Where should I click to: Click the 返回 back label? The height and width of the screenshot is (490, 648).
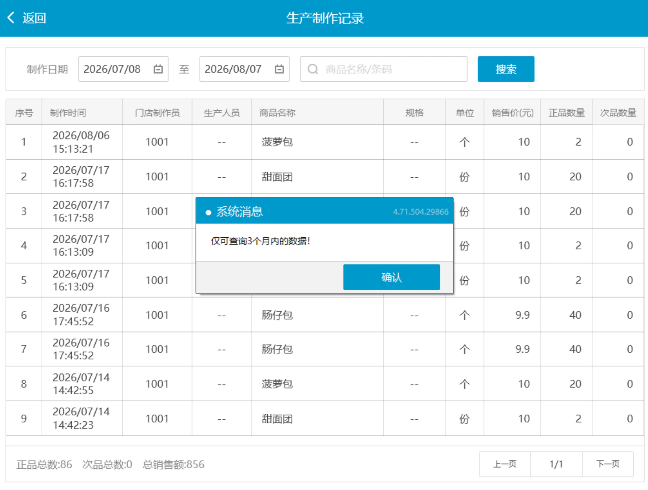(34, 18)
